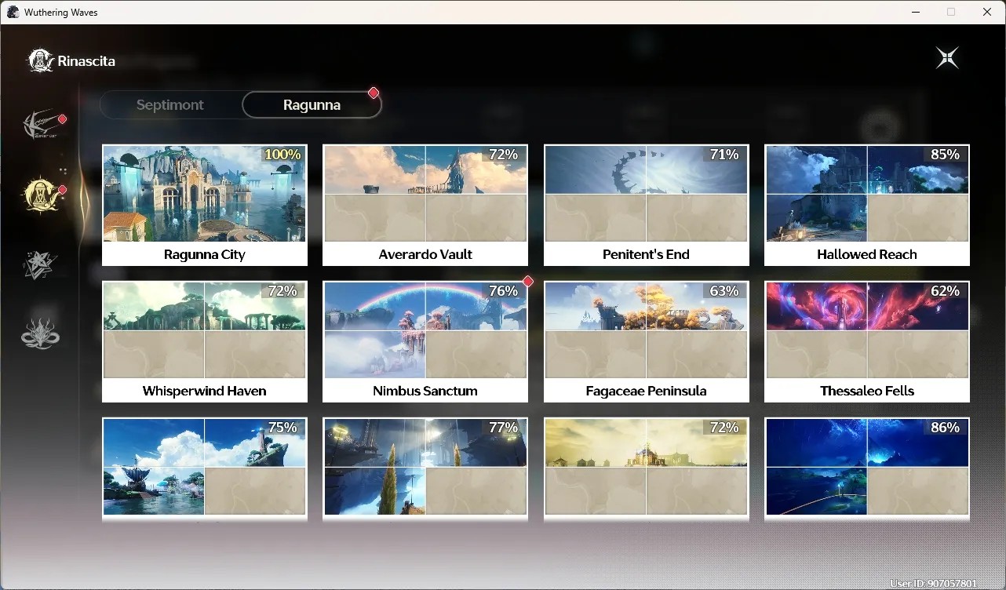This screenshot has height=590, width=1006.
Task: Open the bottom-row card showing 77%
Action: point(425,468)
